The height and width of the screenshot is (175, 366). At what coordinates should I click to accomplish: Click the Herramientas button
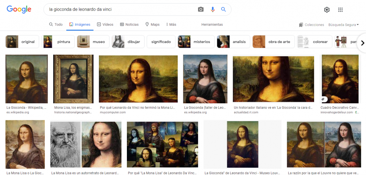click(212, 25)
